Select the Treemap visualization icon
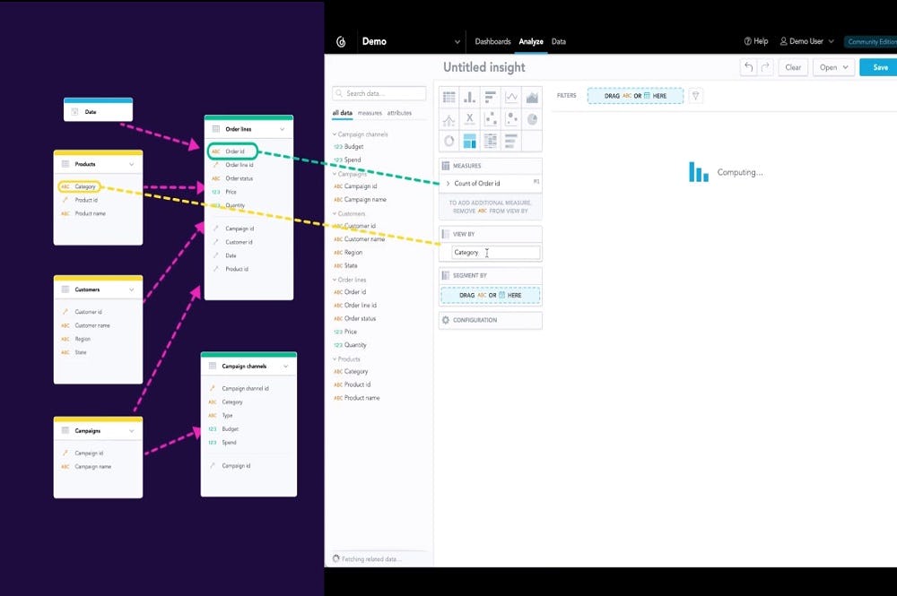The height and width of the screenshot is (596, 897). pos(470,141)
